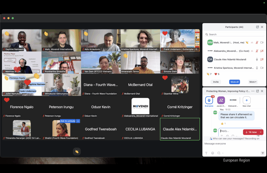Open three-dot menu on Shalini's video tile

(x=78, y=121)
